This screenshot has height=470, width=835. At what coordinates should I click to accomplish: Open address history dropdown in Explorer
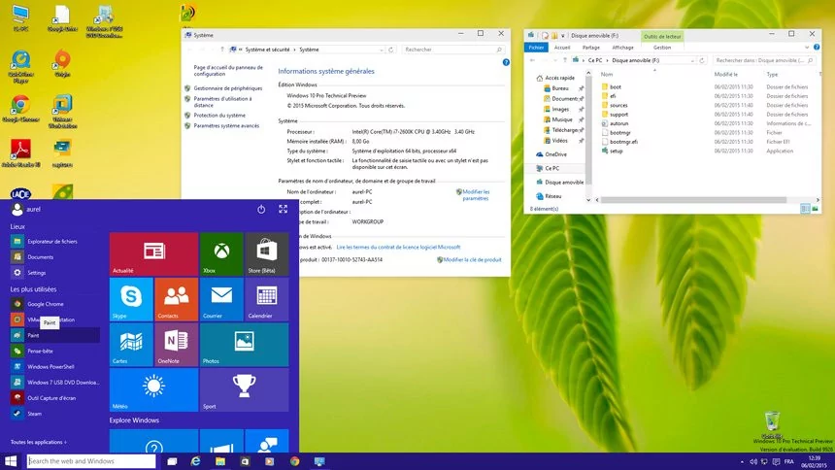click(691, 61)
